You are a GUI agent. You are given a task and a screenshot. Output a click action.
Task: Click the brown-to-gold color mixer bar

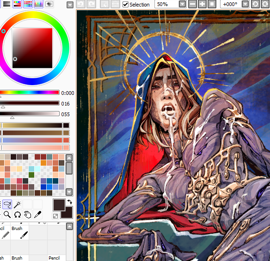click(35, 133)
